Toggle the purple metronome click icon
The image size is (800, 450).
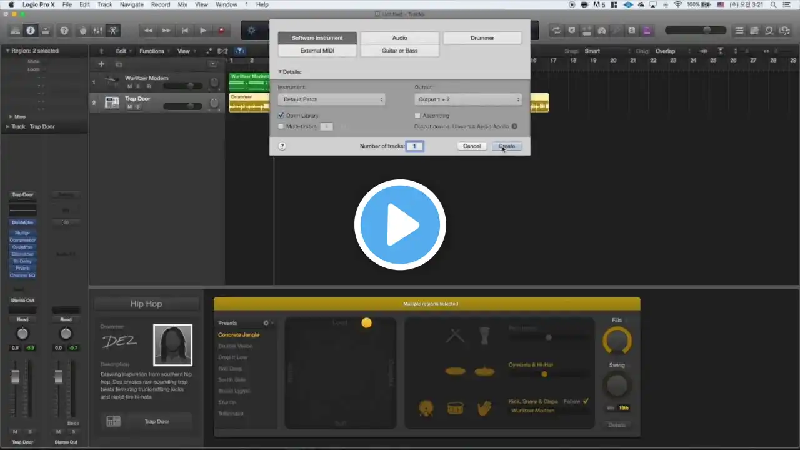pyautogui.click(x=647, y=30)
